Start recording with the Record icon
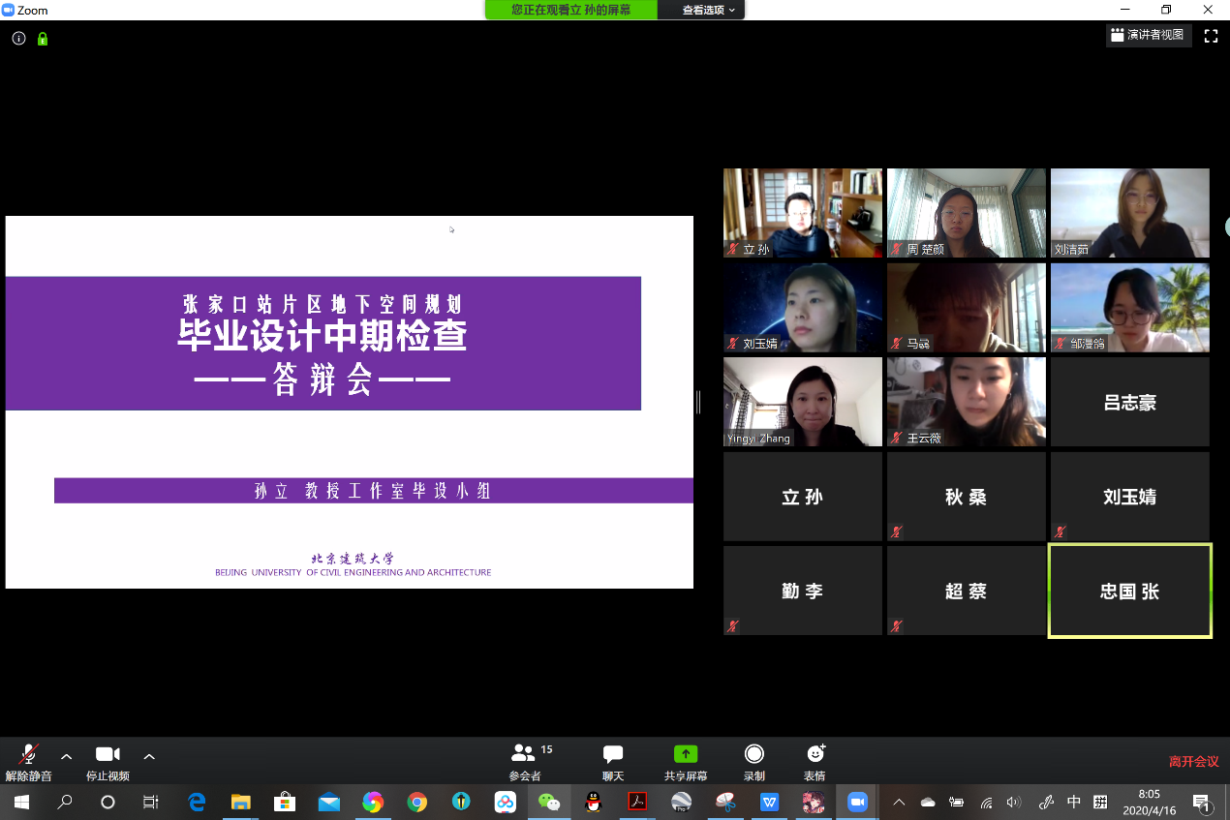Image resolution: width=1230 pixels, height=820 pixels. point(753,754)
